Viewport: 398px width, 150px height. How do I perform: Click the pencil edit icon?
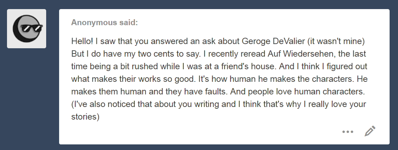pyautogui.click(x=370, y=131)
